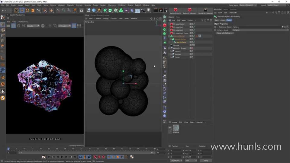Select the Rotate tool icon
290x163 pixels.
pos(27,10)
